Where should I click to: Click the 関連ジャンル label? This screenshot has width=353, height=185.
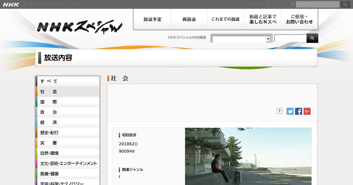click(132, 169)
